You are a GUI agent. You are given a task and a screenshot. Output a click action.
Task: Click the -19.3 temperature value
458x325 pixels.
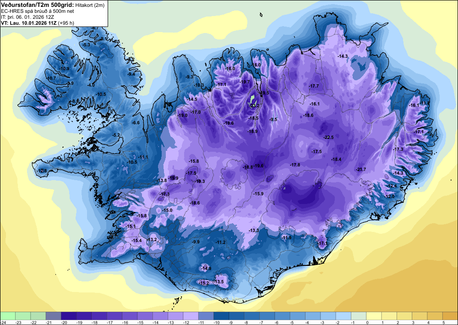(x=200, y=181)
